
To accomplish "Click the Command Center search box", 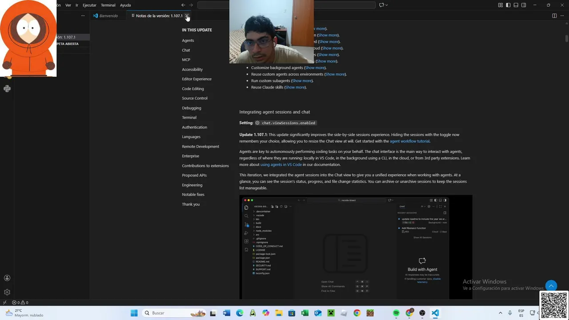I will pyautogui.click(x=287, y=5).
